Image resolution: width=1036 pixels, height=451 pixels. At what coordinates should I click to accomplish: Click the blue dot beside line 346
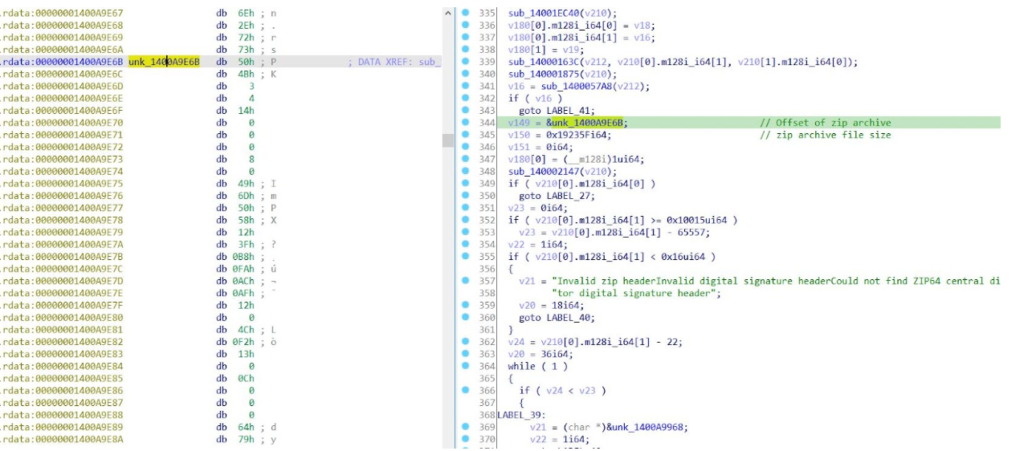[x=466, y=147]
